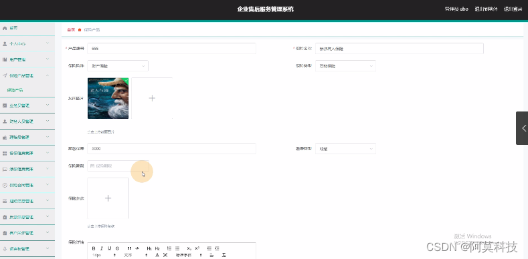Open the 留言板管理 sidebar menu
The width and height of the screenshot is (528, 259).
[27, 249]
